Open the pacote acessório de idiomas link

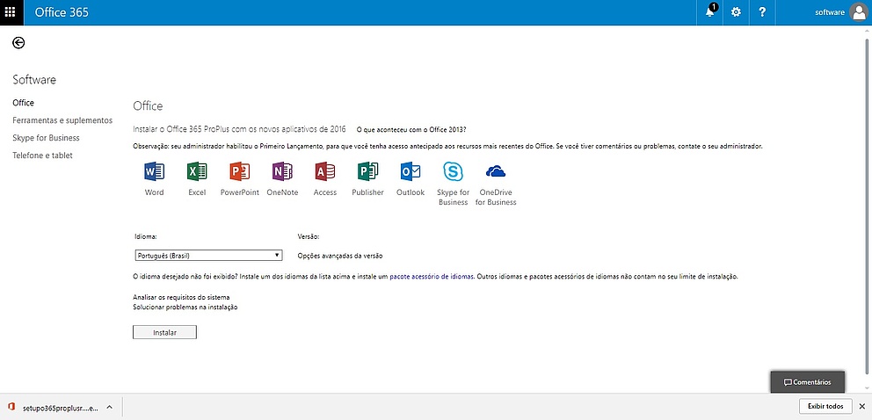(x=431, y=276)
